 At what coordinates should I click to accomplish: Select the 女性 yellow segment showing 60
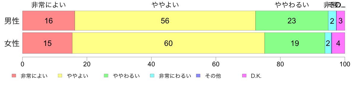tap(168, 43)
